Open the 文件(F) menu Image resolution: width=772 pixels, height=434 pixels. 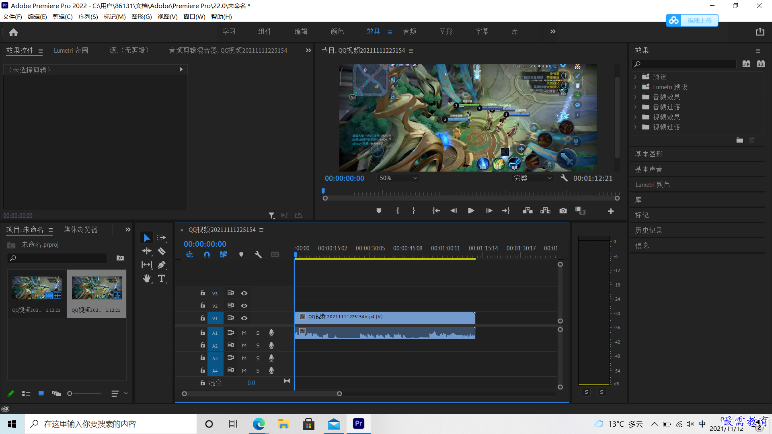tap(12, 16)
